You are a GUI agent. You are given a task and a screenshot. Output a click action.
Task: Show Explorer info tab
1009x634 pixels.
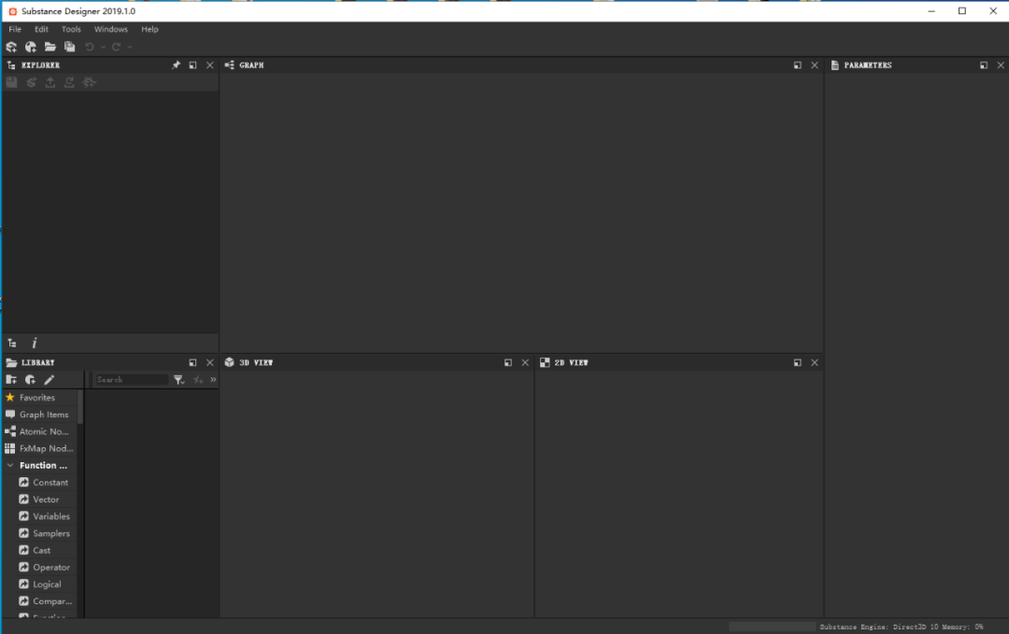click(35, 344)
